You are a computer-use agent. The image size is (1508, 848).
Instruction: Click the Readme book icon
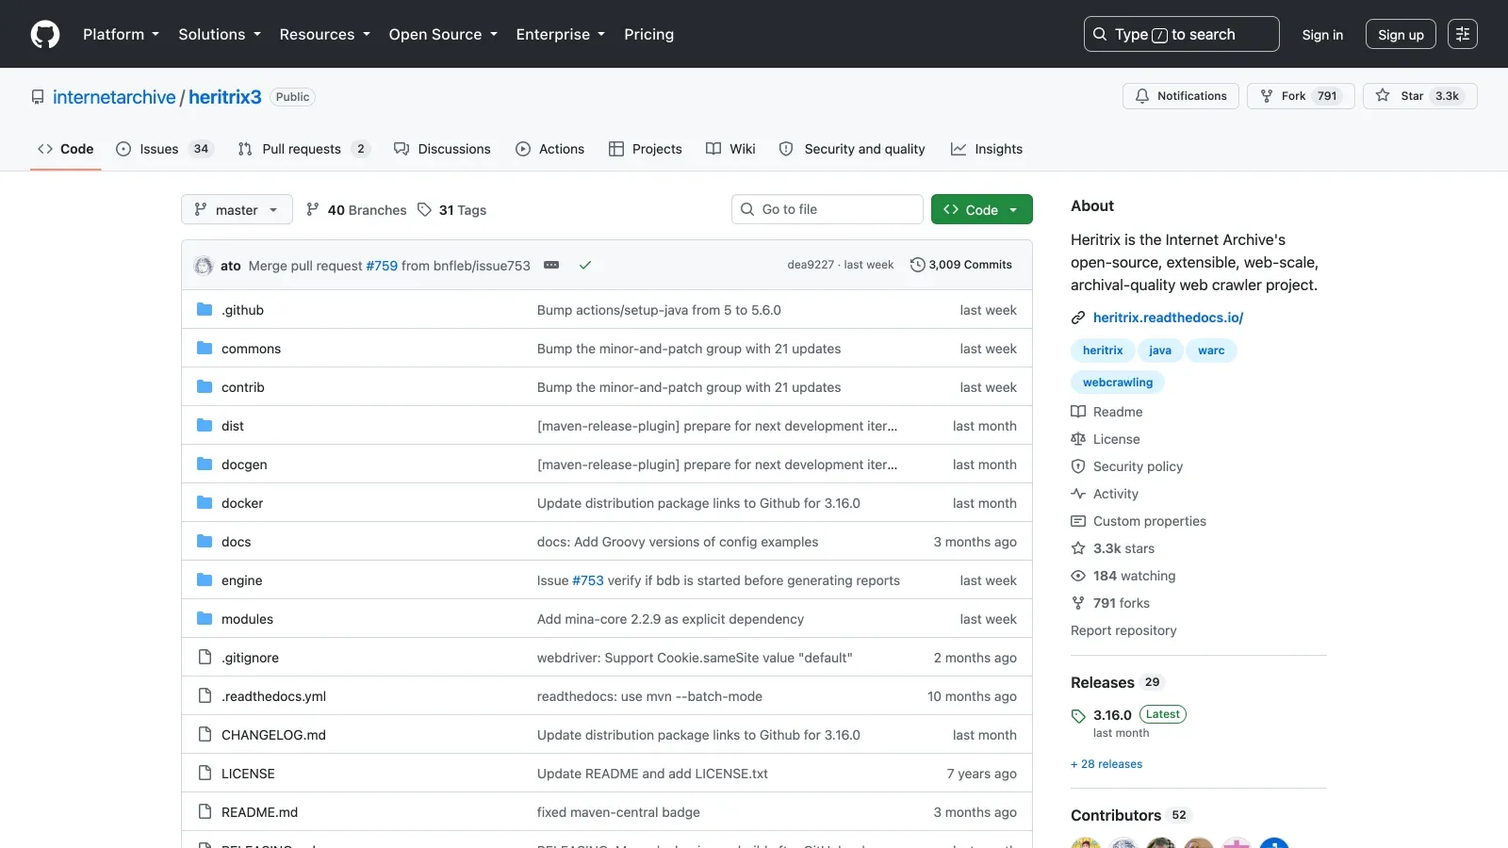coord(1078,412)
